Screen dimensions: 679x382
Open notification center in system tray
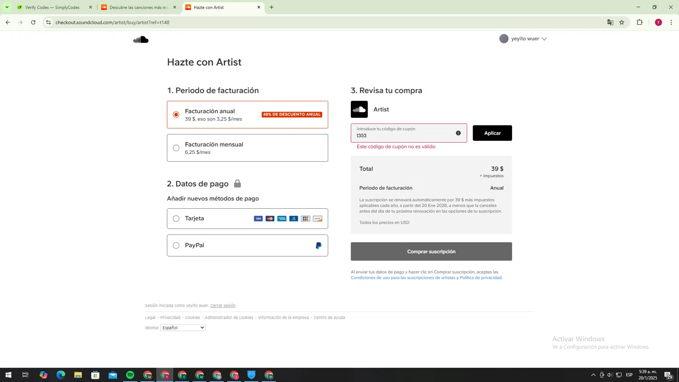(668, 375)
